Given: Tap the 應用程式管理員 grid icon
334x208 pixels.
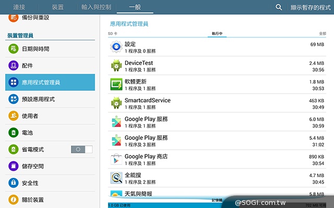Looking at the screenshot, I should [x=14, y=82].
